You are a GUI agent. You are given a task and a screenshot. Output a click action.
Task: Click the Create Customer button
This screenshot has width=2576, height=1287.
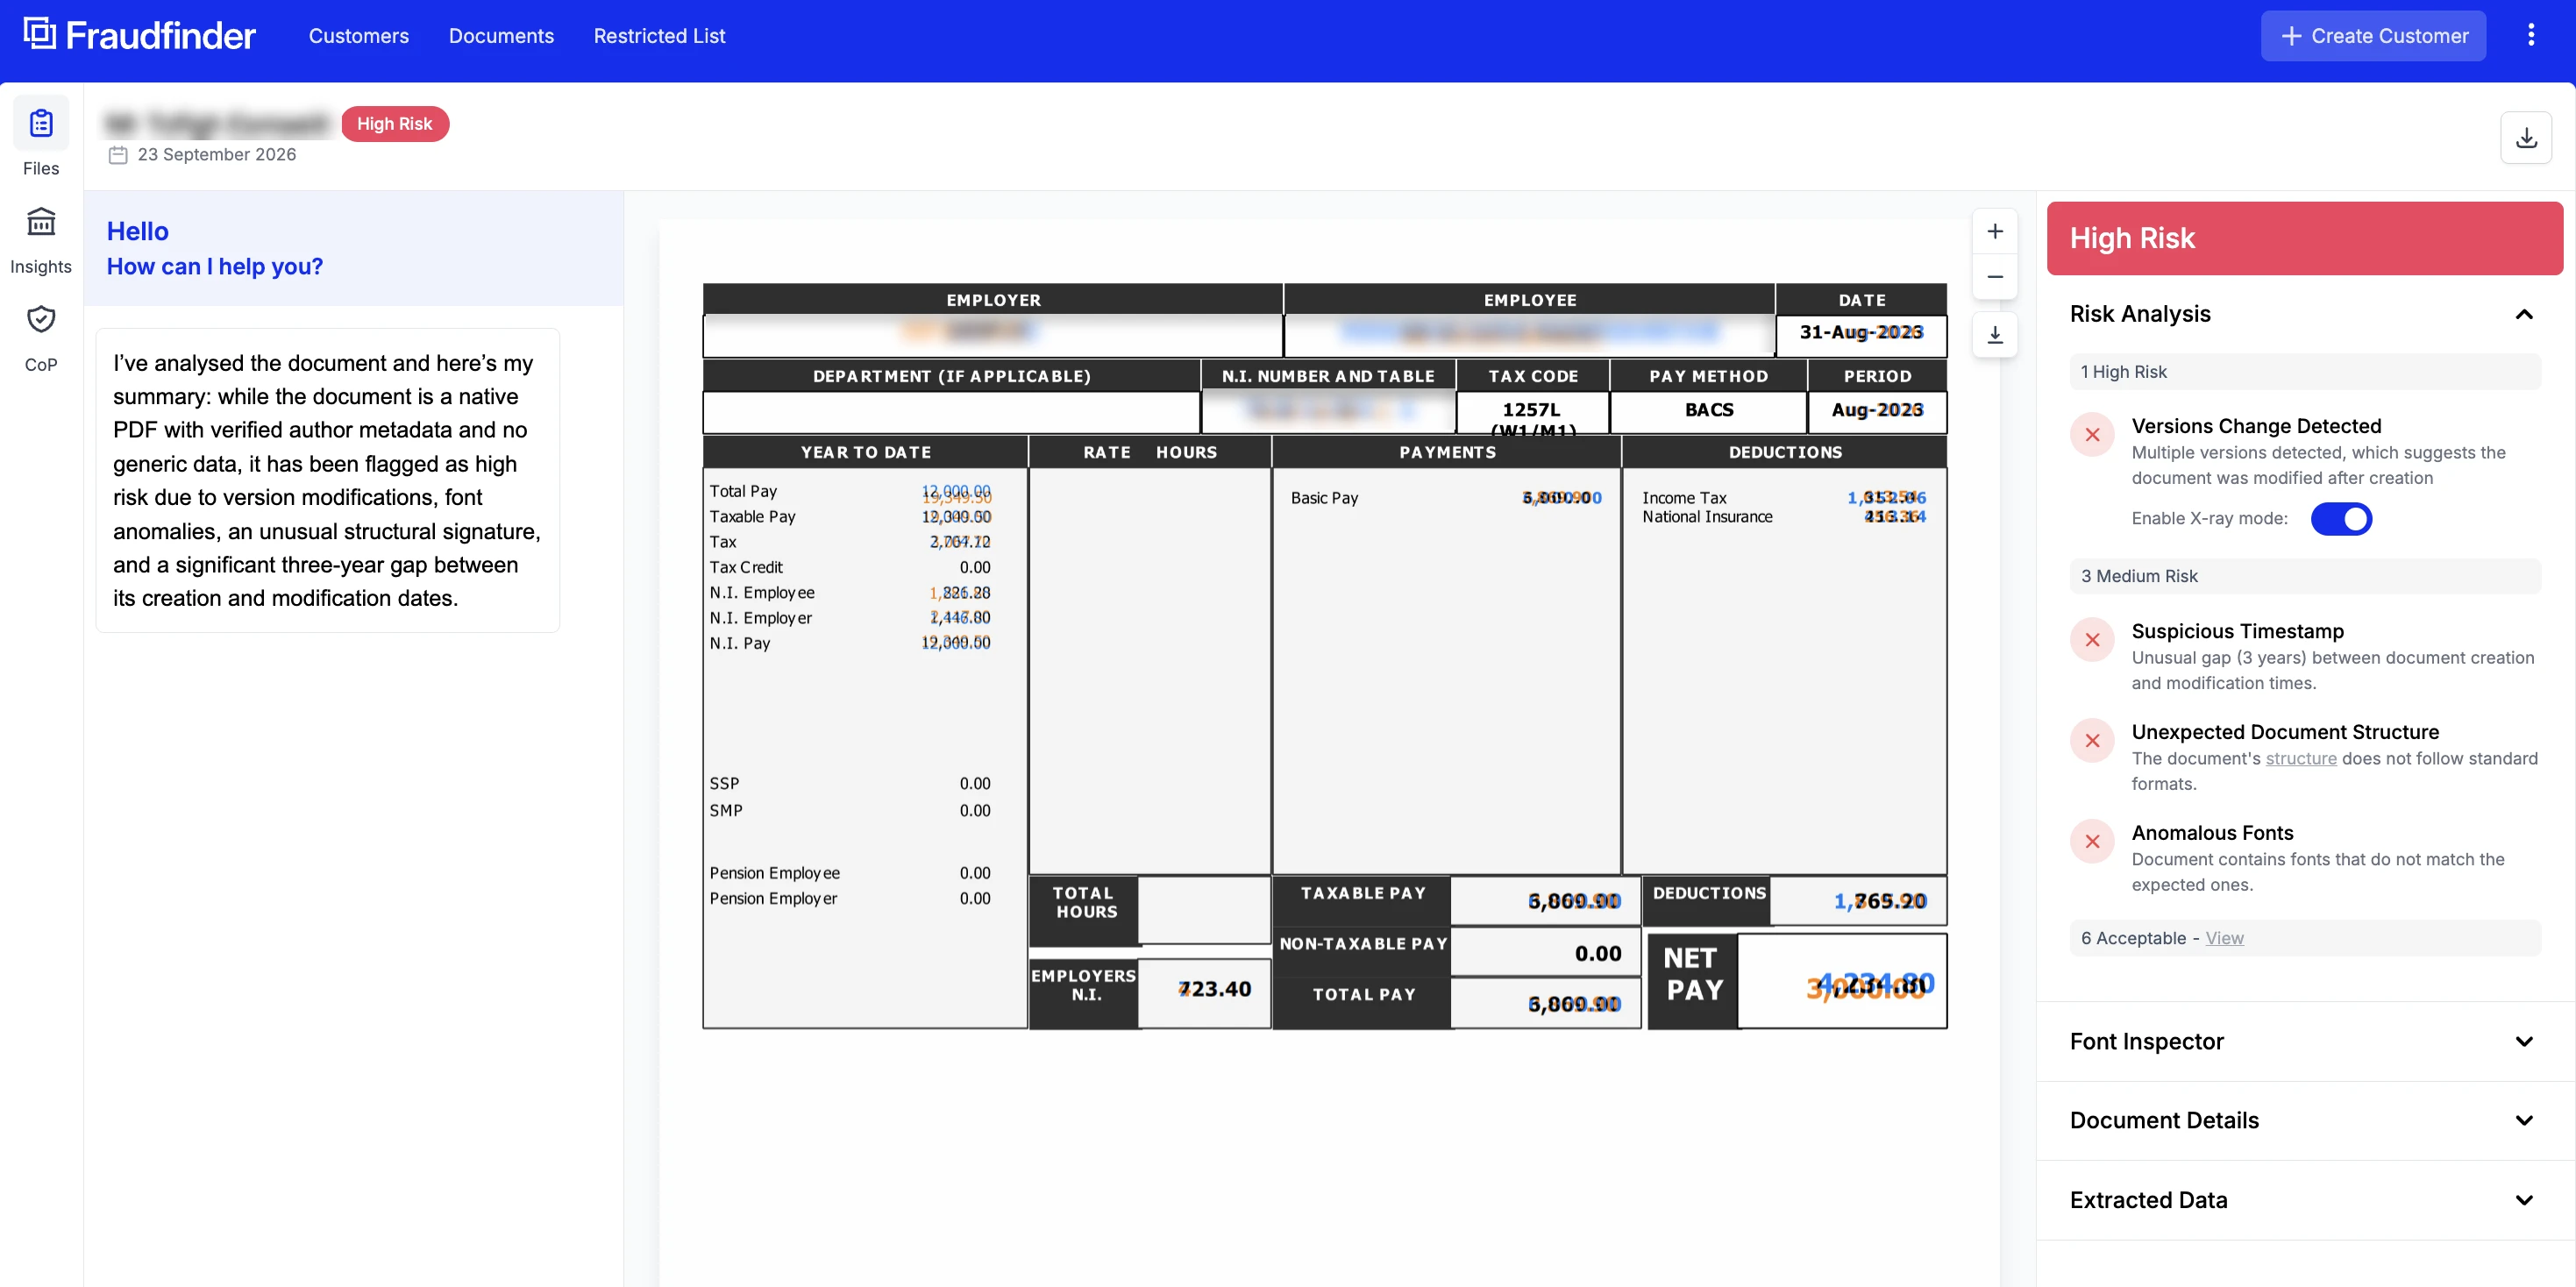2373,36
